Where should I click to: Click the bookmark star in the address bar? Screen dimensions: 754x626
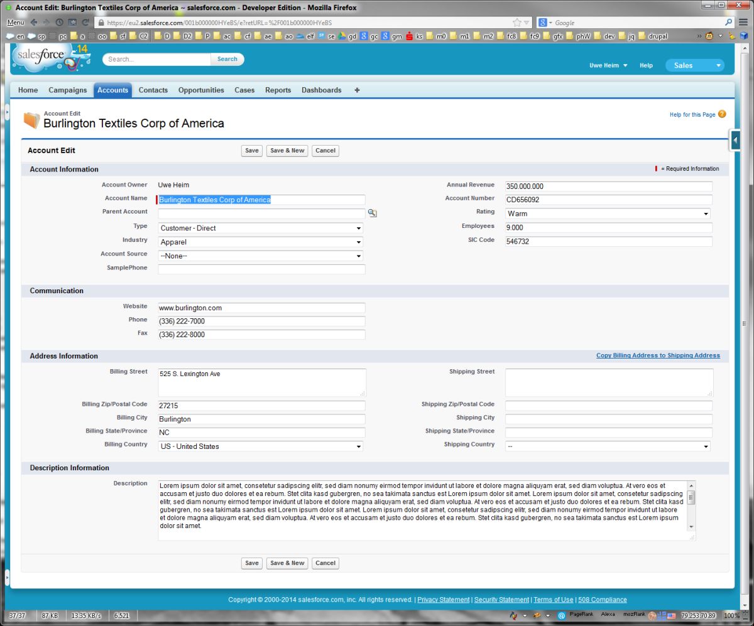click(516, 23)
